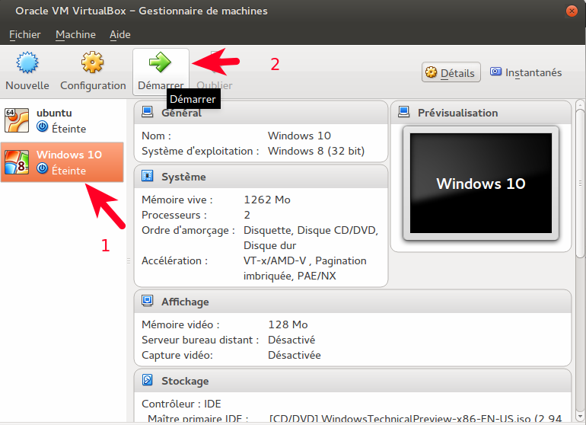The width and height of the screenshot is (586, 425).
Task: Click 'VT-x/AMD-V , Pagination' acceleration text
Action: pos(304,260)
